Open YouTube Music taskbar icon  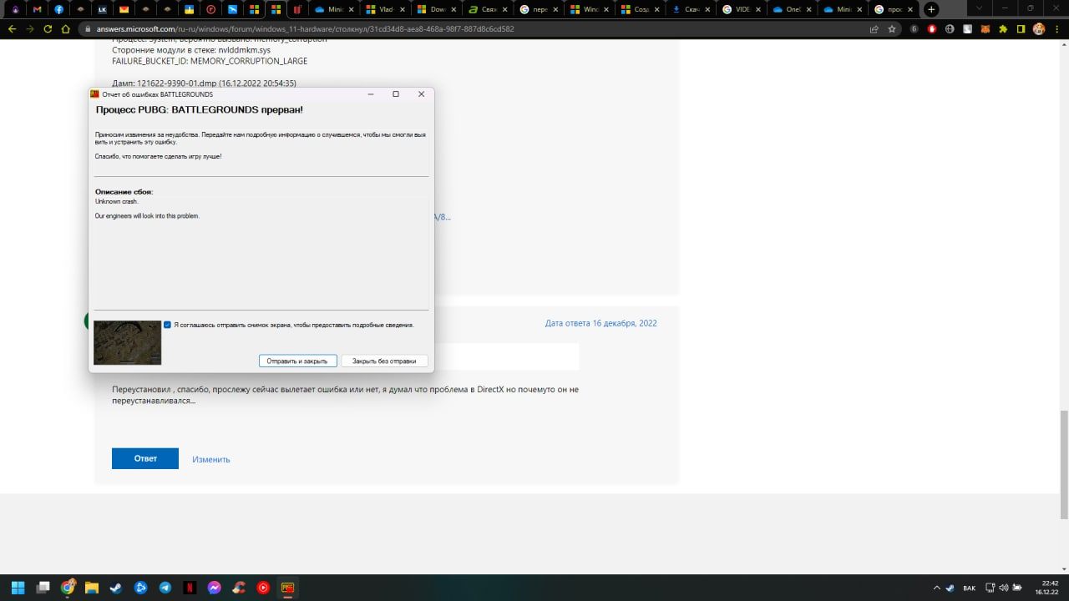(263, 588)
